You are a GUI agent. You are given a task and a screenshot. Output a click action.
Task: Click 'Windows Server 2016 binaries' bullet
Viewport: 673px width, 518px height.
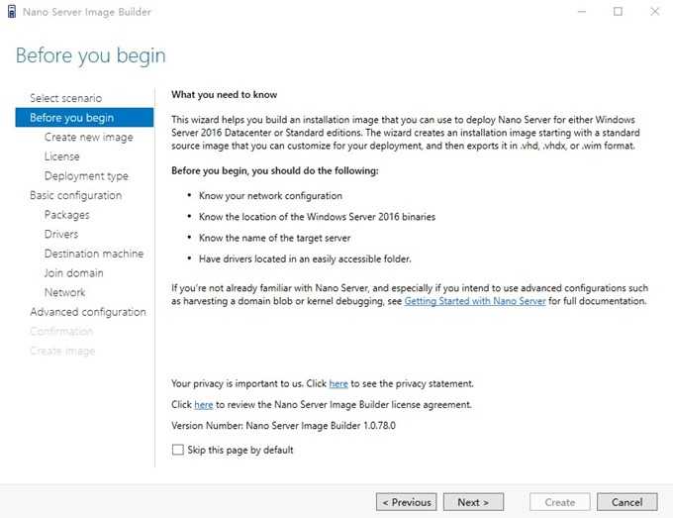coord(317,217)
